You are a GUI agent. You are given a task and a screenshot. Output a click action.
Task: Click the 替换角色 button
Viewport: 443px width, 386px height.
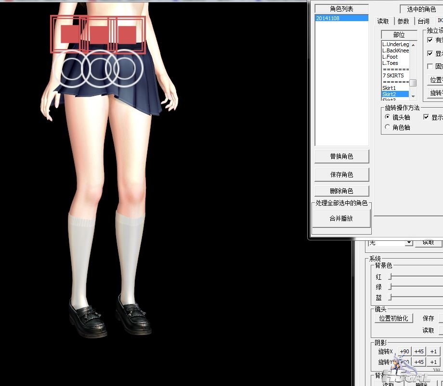pos(341,157)
